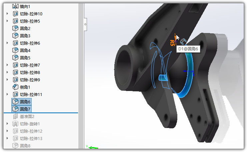Expand the 切除-拉伸12 feature node
Screen dimensions: 247x152
coord(7,131)
